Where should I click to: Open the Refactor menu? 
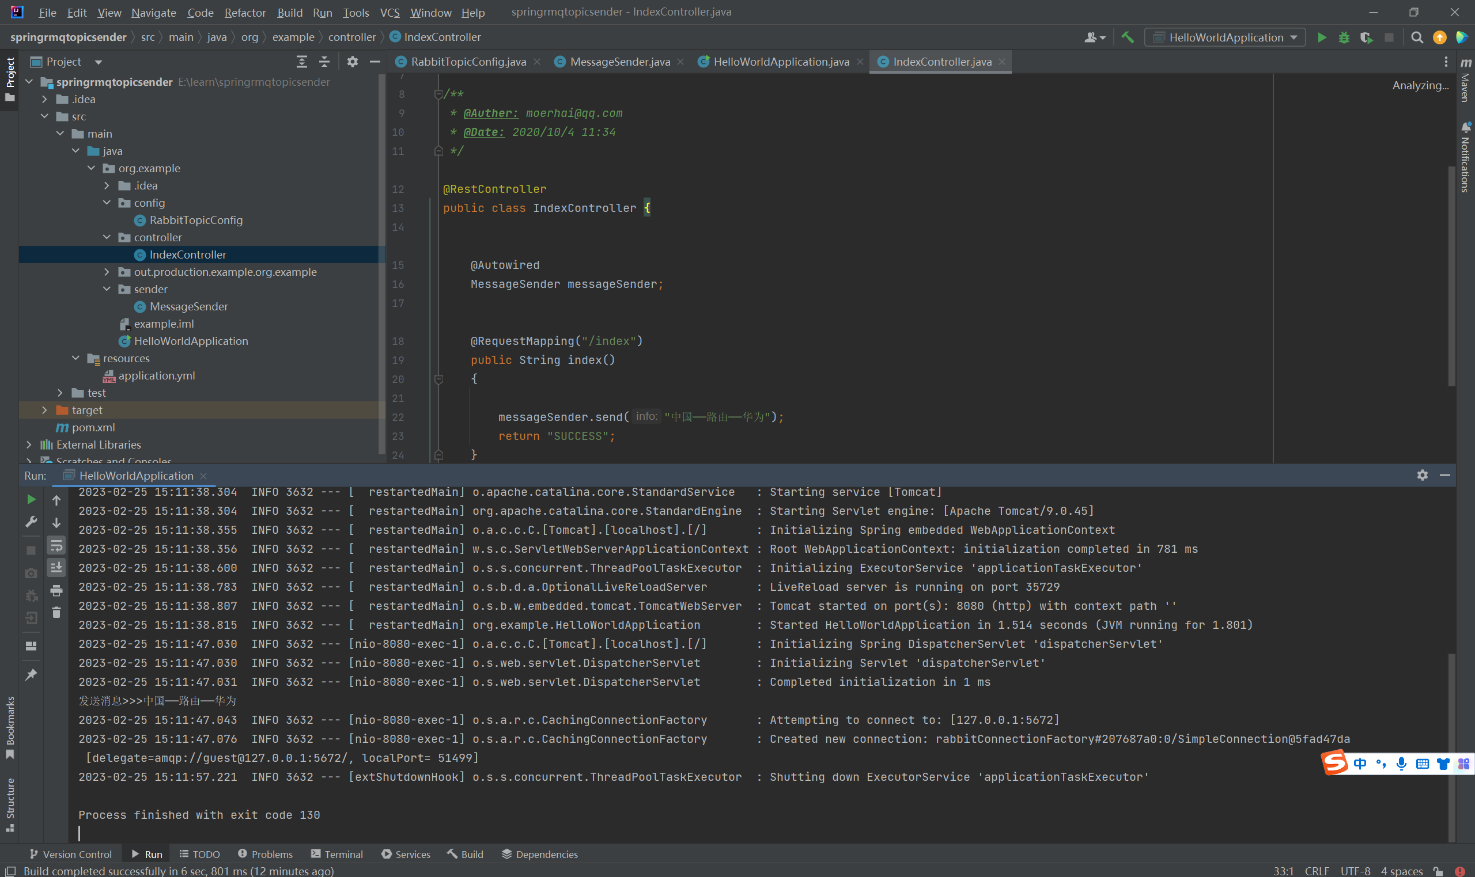coord(245,13)
